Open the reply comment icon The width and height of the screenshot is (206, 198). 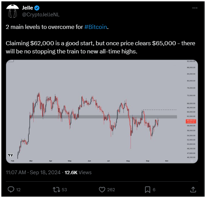pyautogui.click(x=11, y=189)
